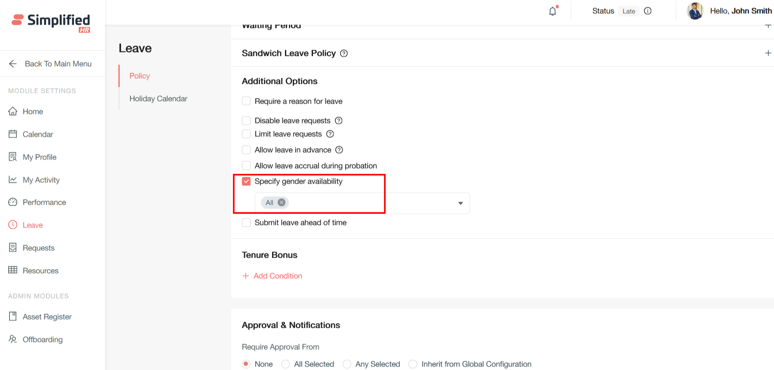
Task: Switch to Holiday Calendar tab
Action: [158, 99]
